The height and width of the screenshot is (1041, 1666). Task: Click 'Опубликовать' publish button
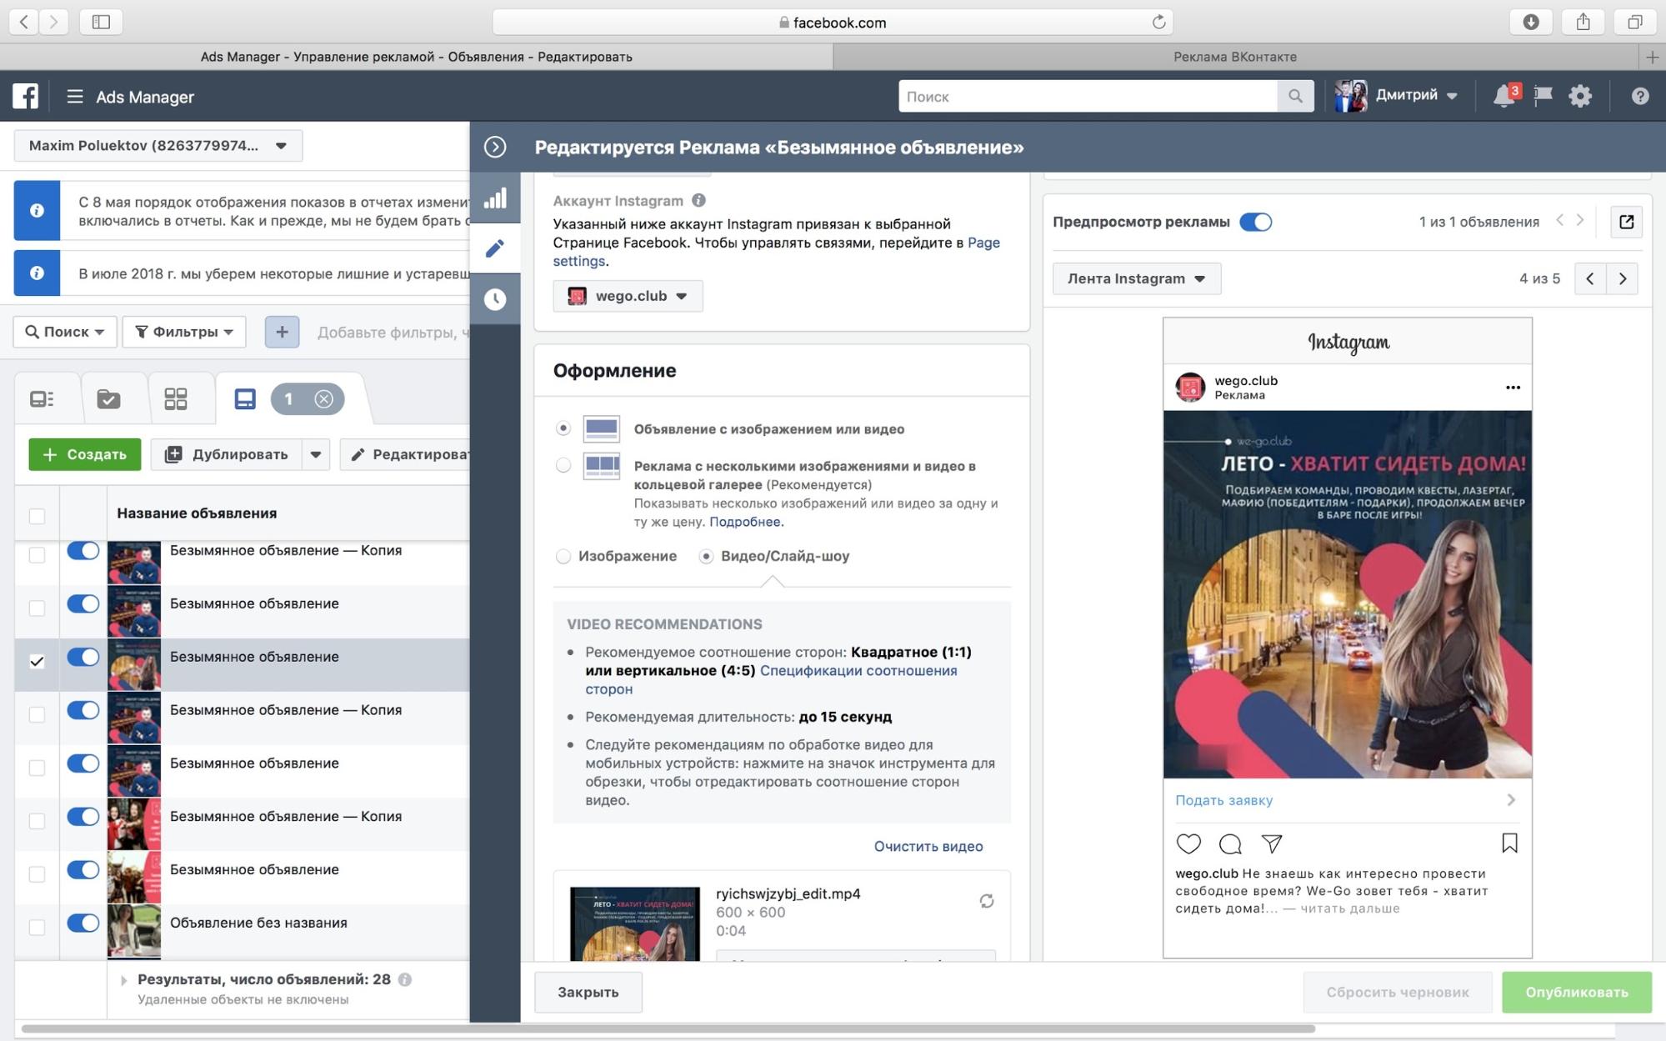click(x=1576, y=992)
